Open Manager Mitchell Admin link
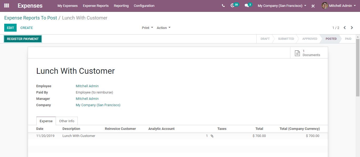The height and width of the screenshot is (157, 360). coord(87,99)
